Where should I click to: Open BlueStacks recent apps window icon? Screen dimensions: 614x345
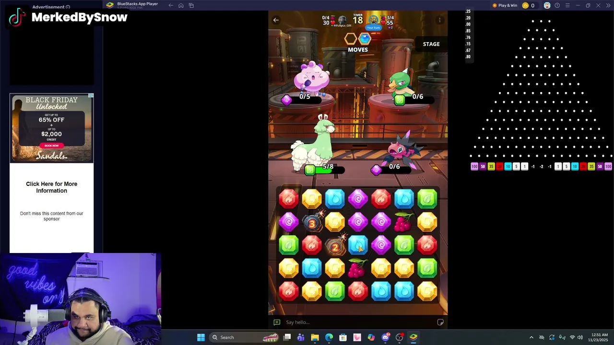tap(191, 5)
